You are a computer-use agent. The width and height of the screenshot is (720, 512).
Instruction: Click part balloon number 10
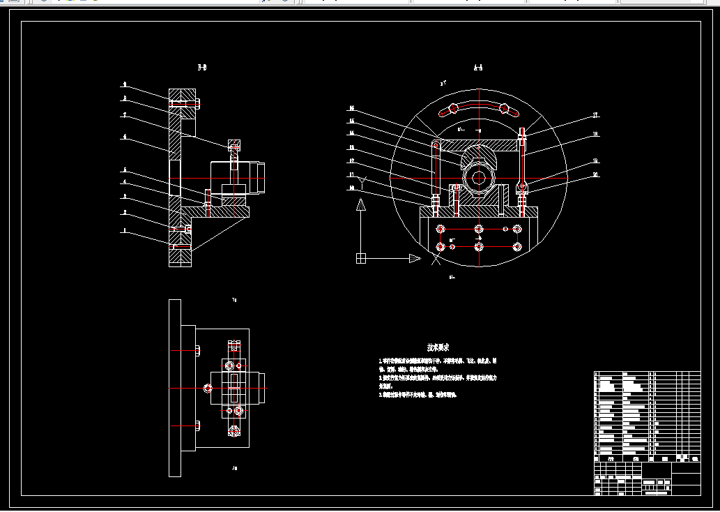coord(352,188)
